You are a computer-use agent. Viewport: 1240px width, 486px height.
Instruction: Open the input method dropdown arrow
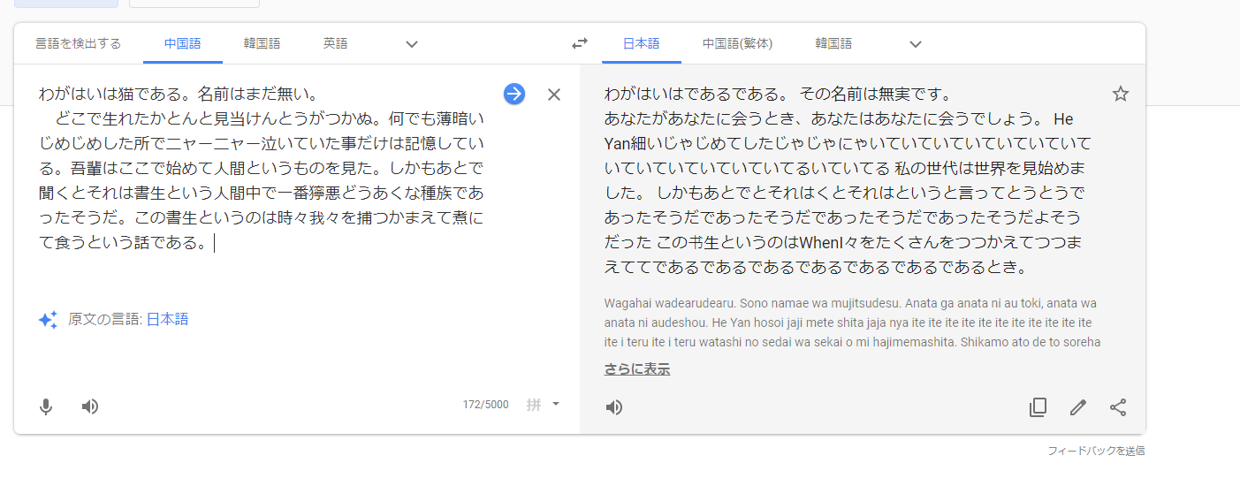[x=556, y=405]
